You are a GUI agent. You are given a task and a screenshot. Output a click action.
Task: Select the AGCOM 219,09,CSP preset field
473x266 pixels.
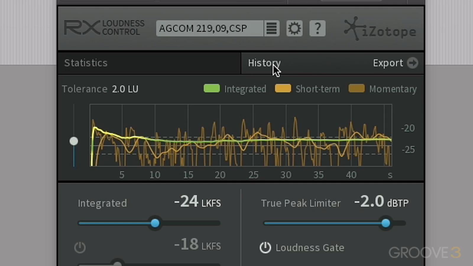[210, 28]
